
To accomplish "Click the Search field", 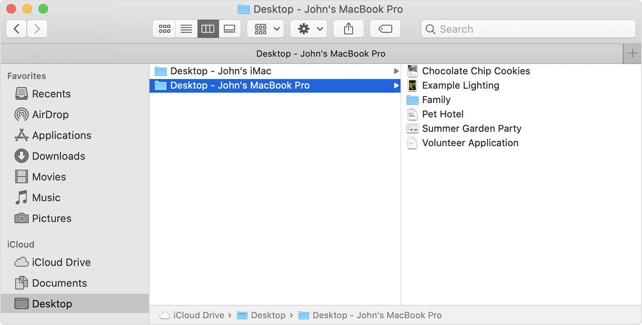I will click(x=528, y=29).
